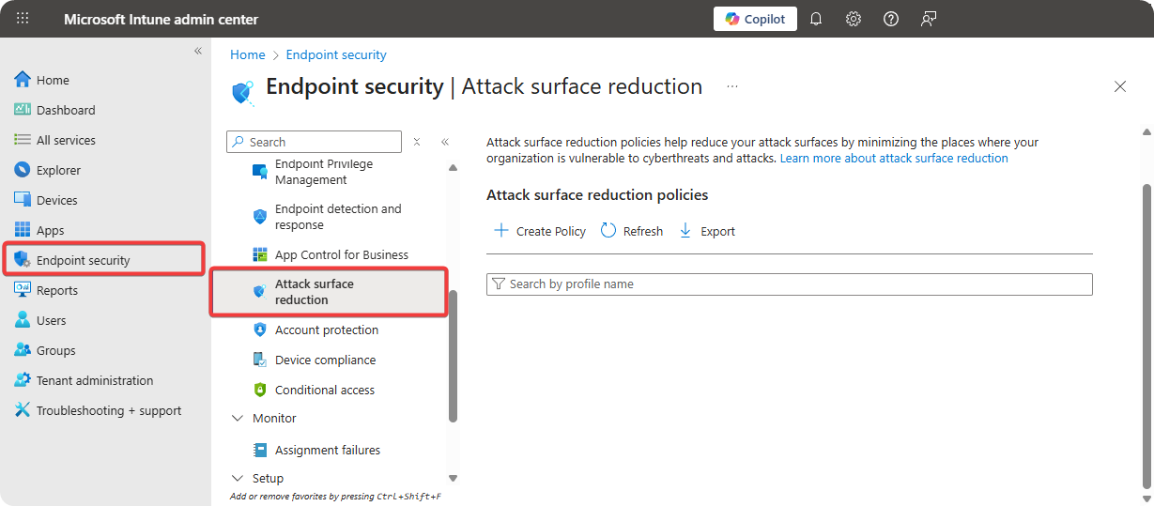Open Learn more about attack surface reduction

894,159
